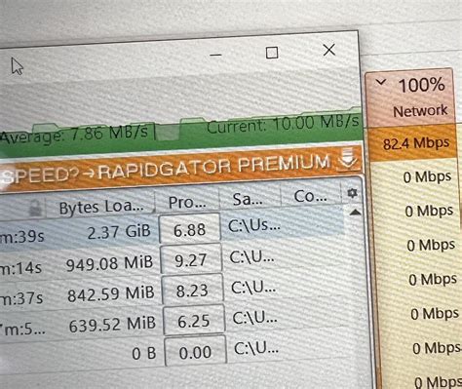Click the C:\Us... save path cell
Image resolution: width=462 pixels, height=389 pixels.
254,225
